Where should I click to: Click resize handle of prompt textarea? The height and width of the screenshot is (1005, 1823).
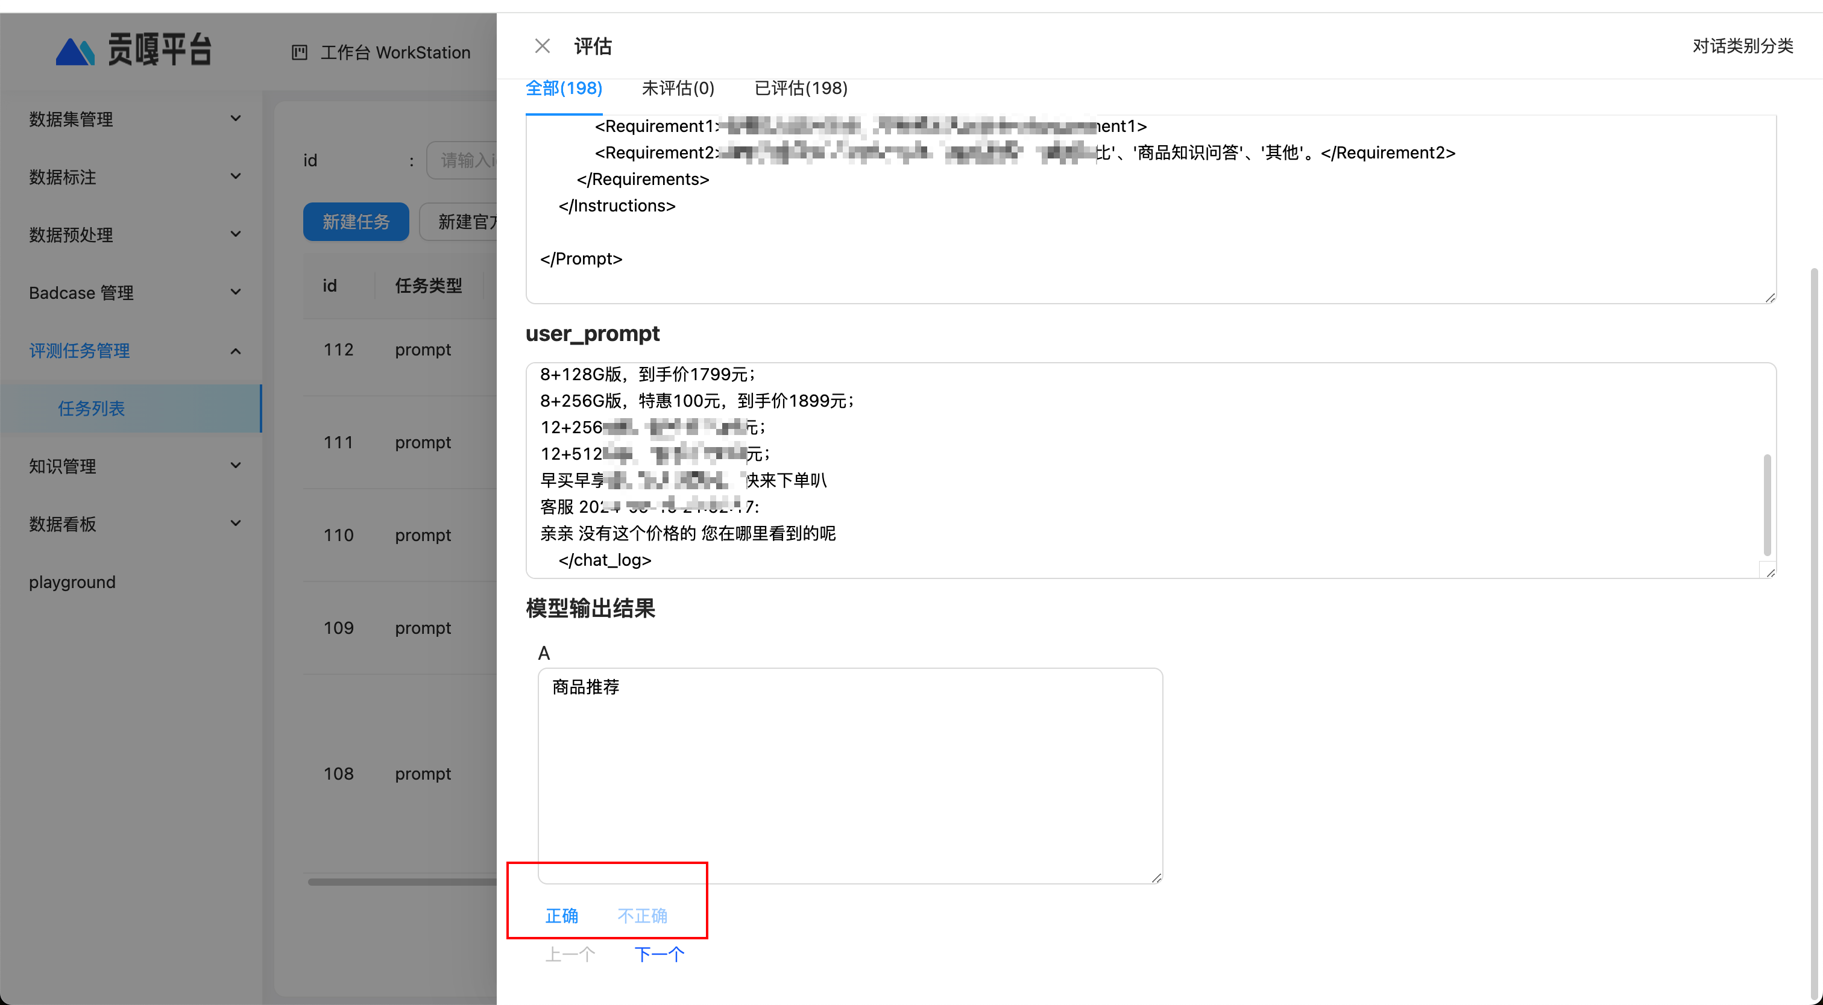point(1770,298)
